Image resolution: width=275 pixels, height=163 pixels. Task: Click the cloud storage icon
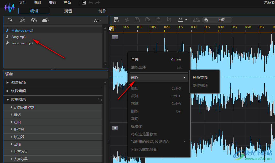pyautogui.click(x=45, y=20)
